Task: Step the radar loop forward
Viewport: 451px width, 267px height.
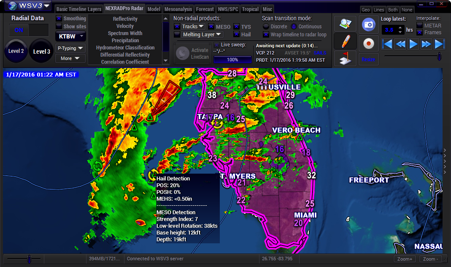Action: [426, 44]
